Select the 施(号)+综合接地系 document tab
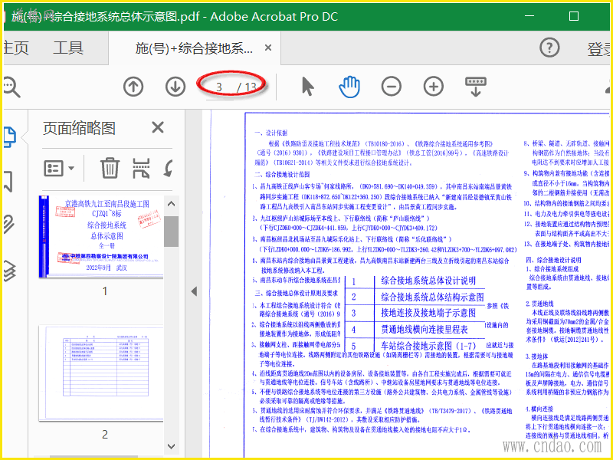This screenshot has height=460, width=613. click(195, 48)
